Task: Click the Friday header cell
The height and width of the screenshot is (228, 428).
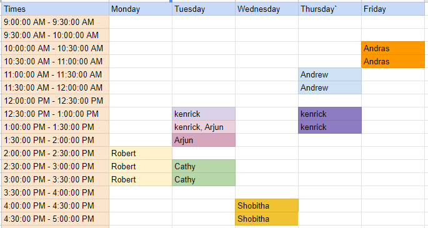Action: pos(393,9)
